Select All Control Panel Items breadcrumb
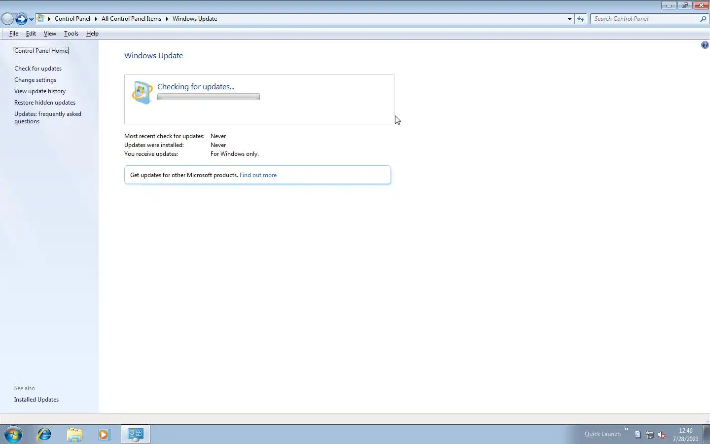710x444 pixels. 131,19
